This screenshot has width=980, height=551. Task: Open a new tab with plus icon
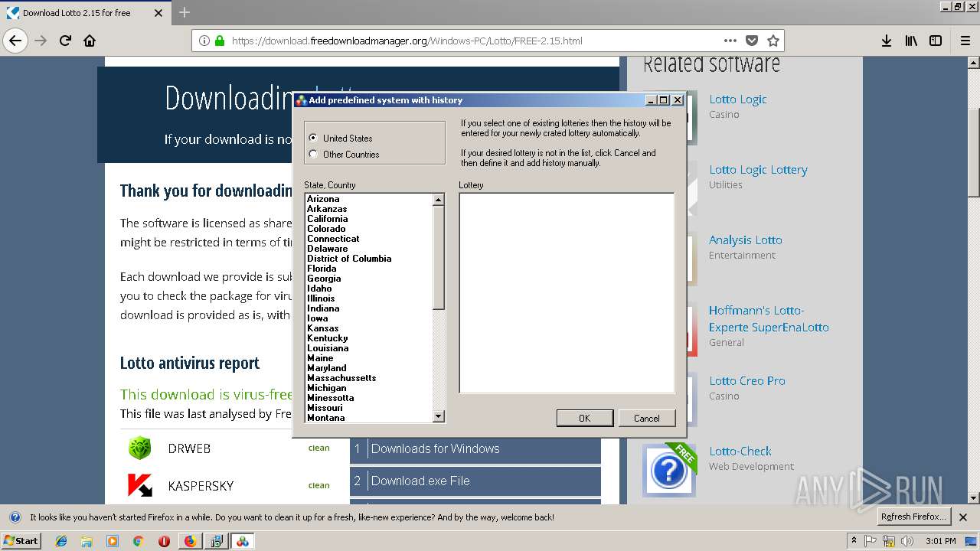click(x=185, y=12)
